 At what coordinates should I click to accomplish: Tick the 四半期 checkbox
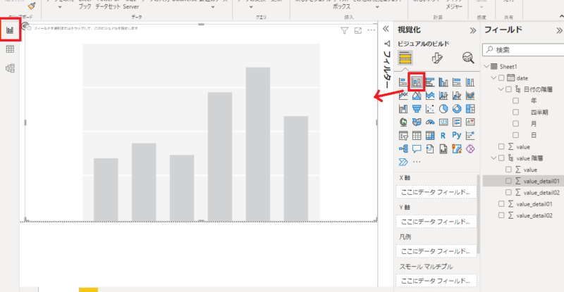pos(516,112)
